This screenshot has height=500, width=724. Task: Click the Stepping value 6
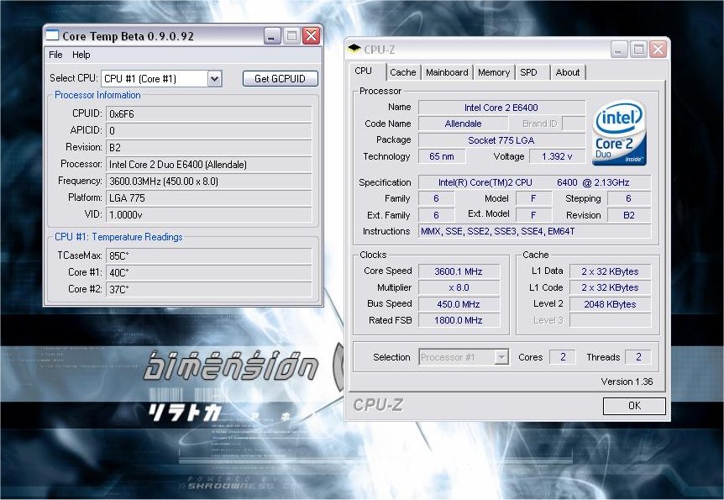(629, 198)
